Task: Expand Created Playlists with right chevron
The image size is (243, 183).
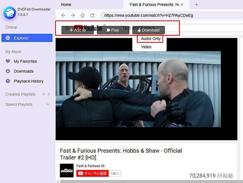Action: click(x=49, y=94)
